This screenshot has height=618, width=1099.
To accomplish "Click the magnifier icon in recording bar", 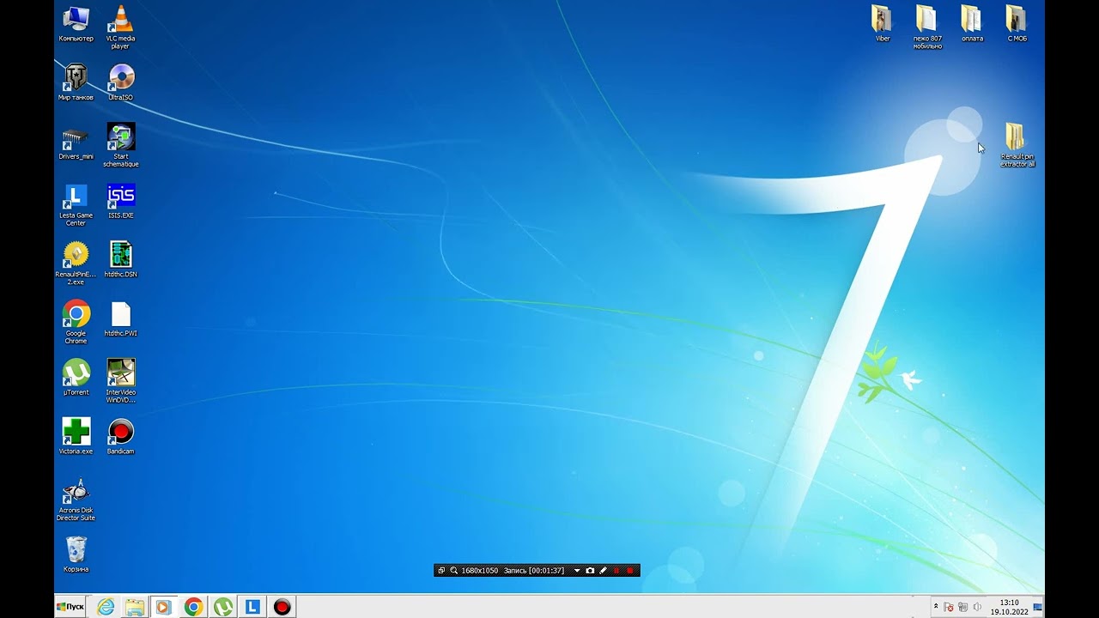I will [454, 571].
